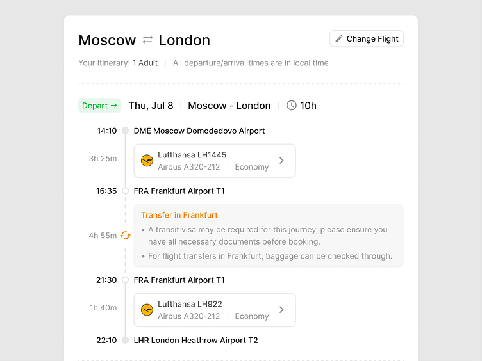
Task: Expand Lufthansa LH1445 flight details chevron
Action: [281, 161]
